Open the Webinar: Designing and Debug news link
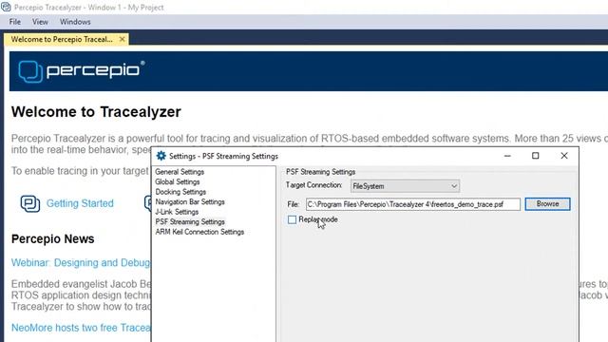Image resolution: width=608 pixels, height=342 pixels. point(81,262)
